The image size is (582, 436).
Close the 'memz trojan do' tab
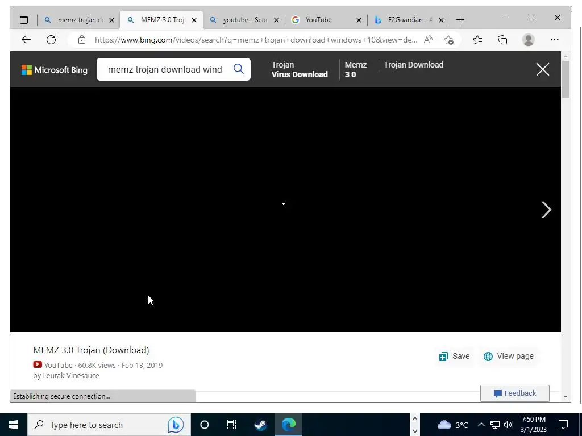(112, 20)
